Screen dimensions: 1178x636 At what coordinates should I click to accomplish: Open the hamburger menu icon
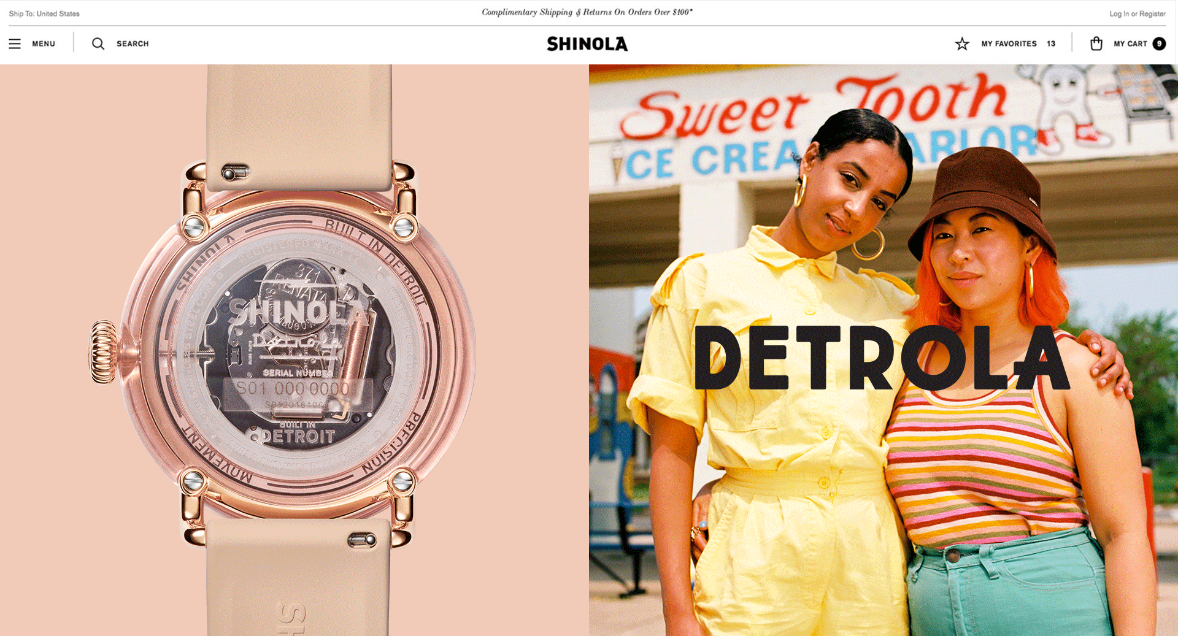(x=15, y=44)
